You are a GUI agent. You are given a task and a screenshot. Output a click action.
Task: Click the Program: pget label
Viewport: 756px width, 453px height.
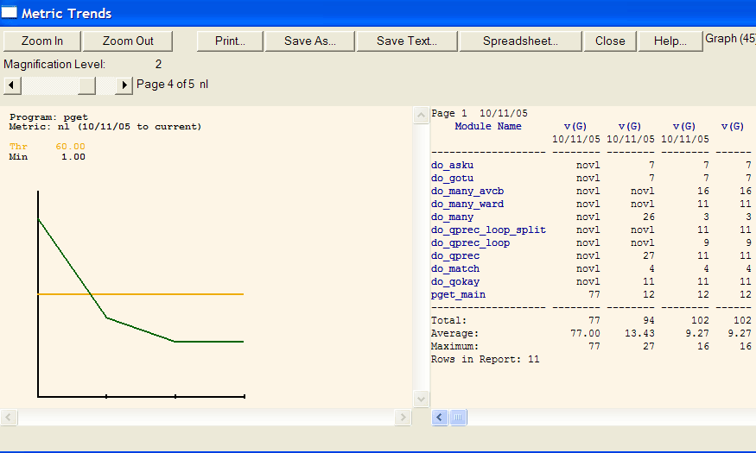click(x=48, y=117)
